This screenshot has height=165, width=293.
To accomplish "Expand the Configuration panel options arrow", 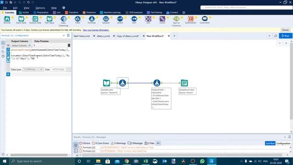I will coord(64,35).
